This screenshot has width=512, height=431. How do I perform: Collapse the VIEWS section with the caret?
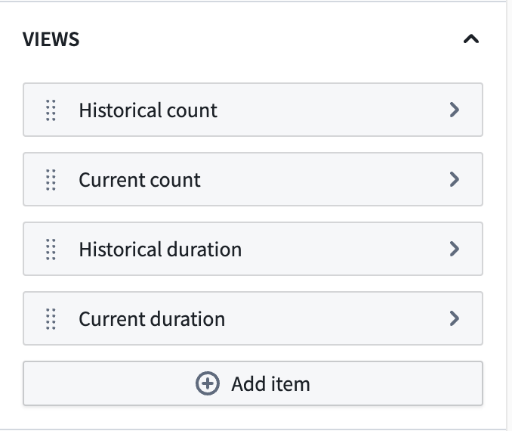point(471,39)
